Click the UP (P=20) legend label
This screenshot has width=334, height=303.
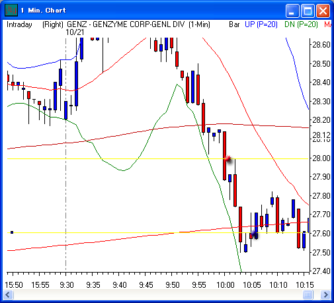click(261, 24)
